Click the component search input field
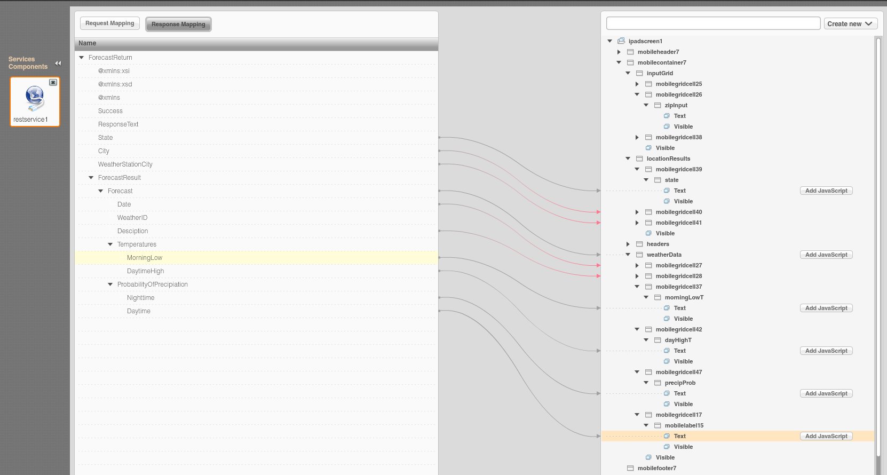 click(x=713, y=23)
